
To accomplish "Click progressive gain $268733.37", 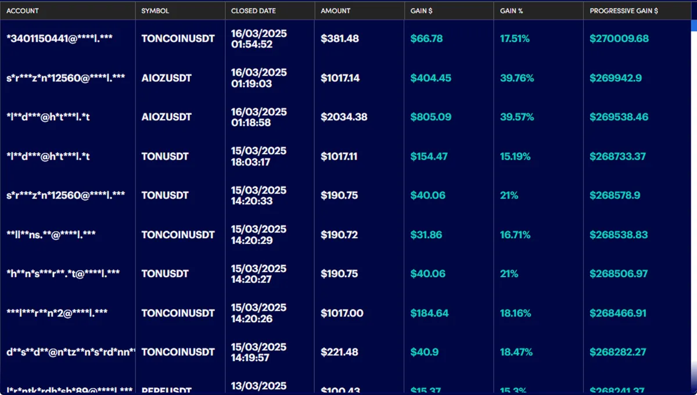I will 617,156.
